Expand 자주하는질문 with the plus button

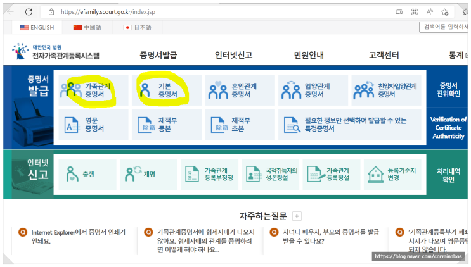click(x=297, y=216)
